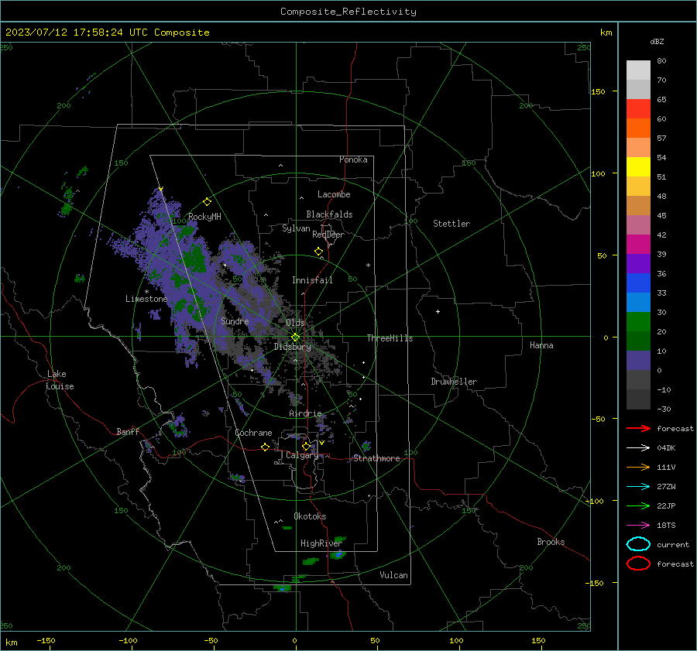Select the green 20 dBZ color swatch
697x651 pixels.
coord(638,322)
